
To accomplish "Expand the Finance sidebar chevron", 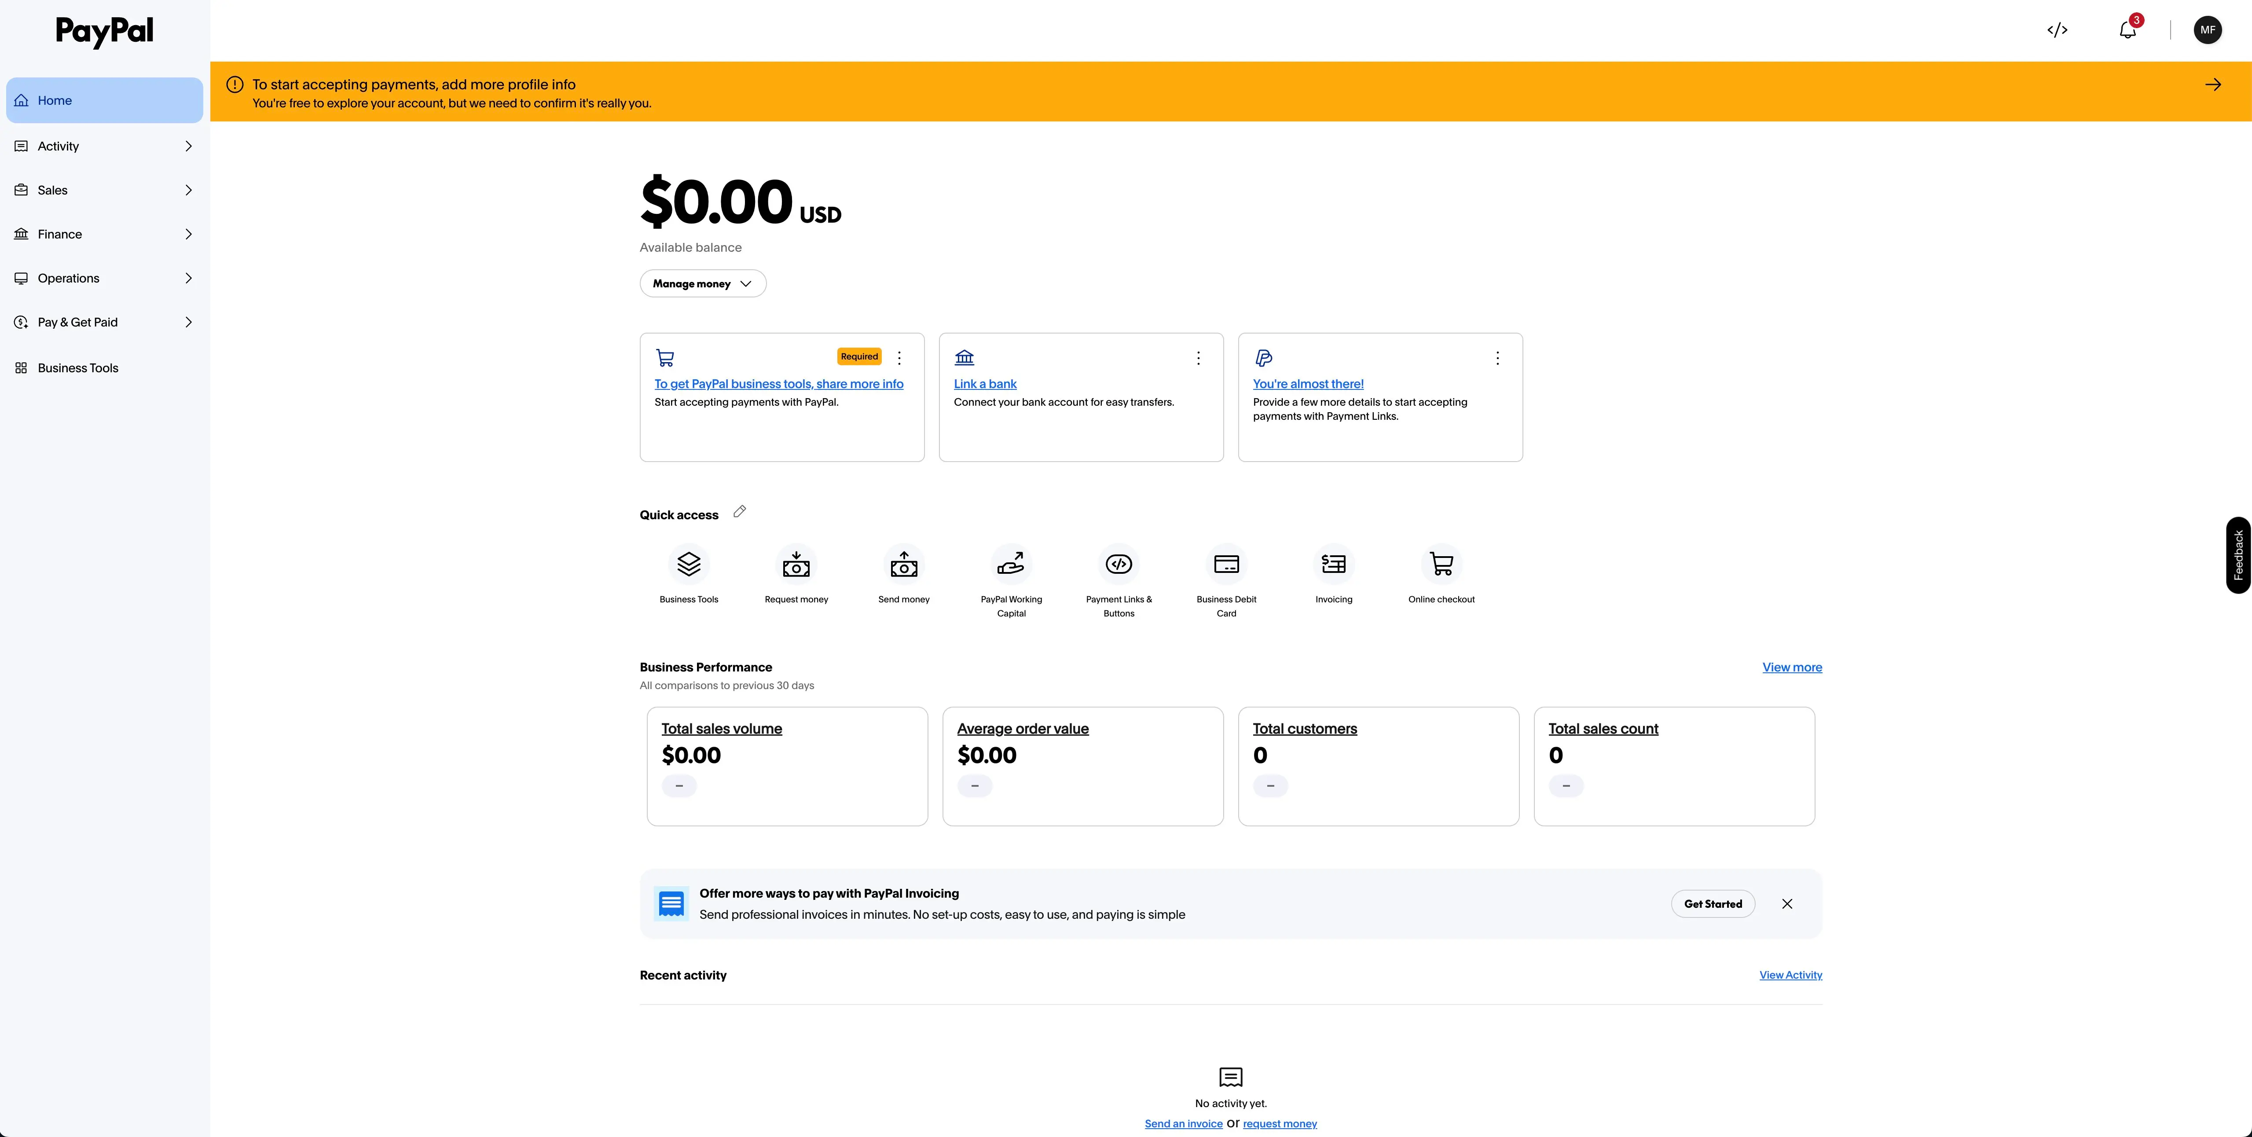I will click(x=188, y=234).
